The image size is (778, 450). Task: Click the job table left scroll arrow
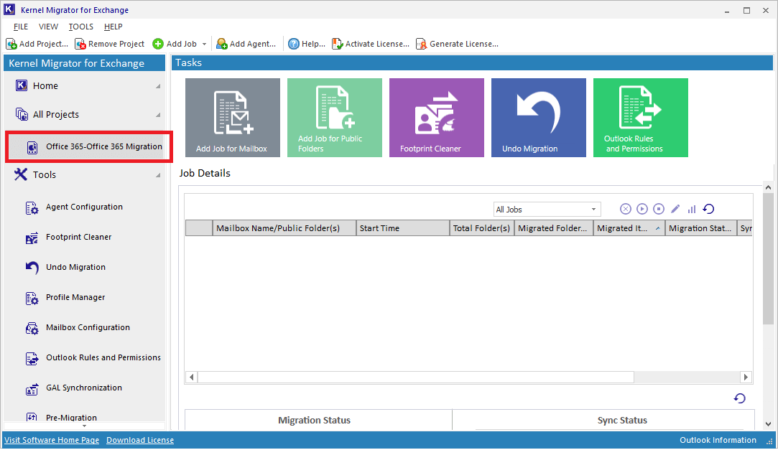192,377
